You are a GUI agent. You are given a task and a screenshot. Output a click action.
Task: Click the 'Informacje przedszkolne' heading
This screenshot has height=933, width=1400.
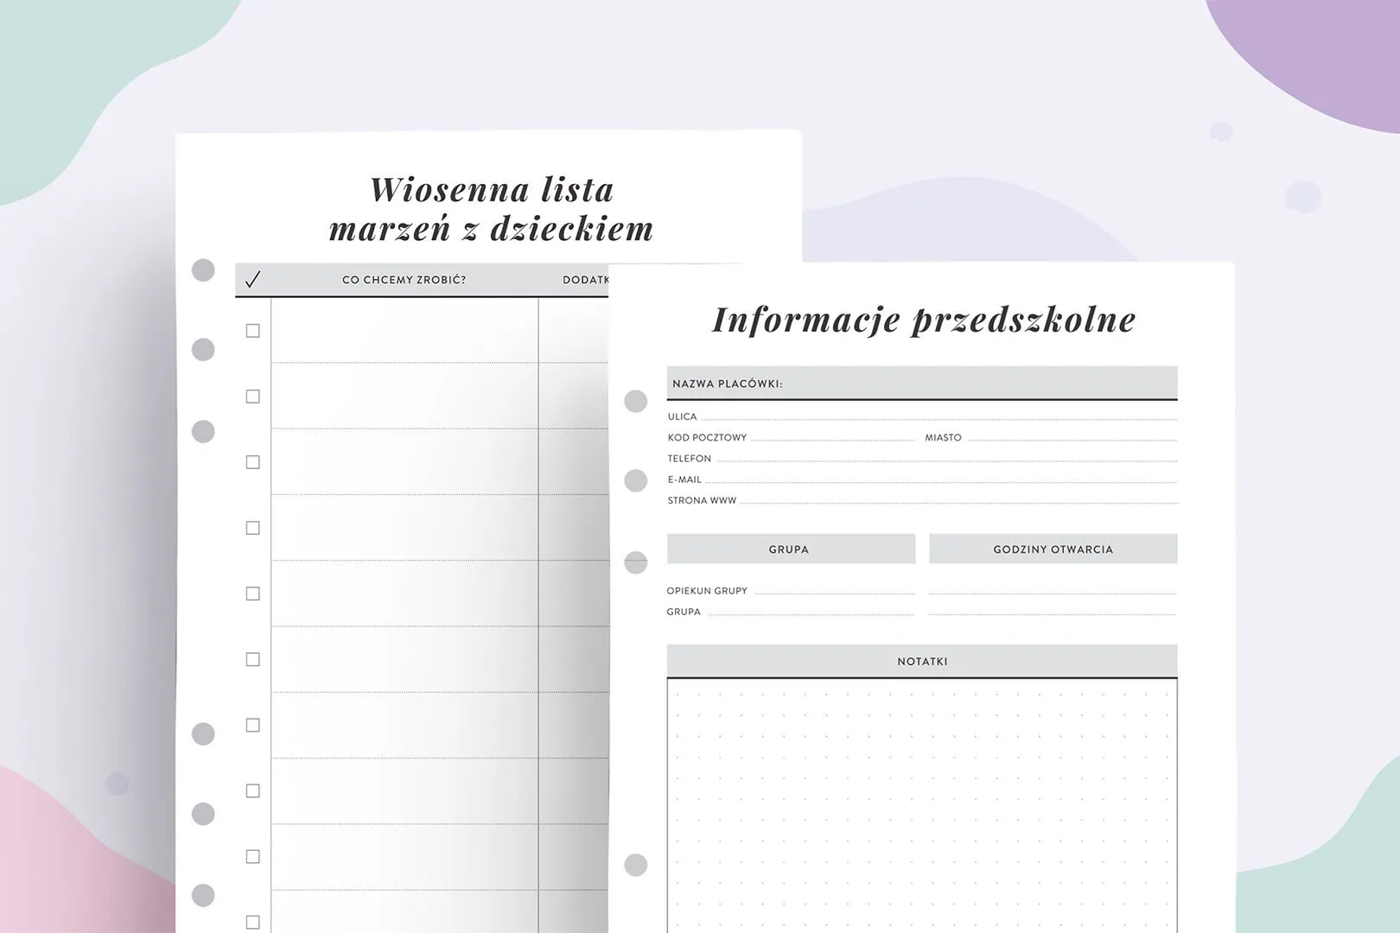[x=923, y=319]
